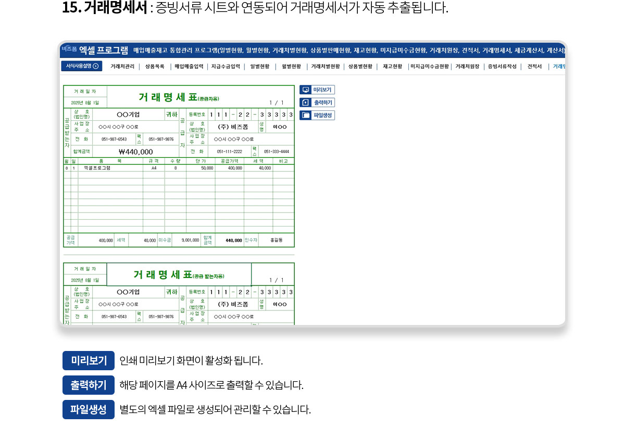625x427 pixels.
Task: Click the 출력하기 print button icon
Action: pos(306,103)
